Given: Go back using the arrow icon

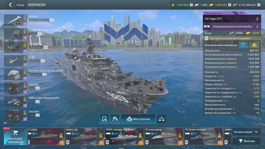Looking at the screenshot, I should [10, 5].
